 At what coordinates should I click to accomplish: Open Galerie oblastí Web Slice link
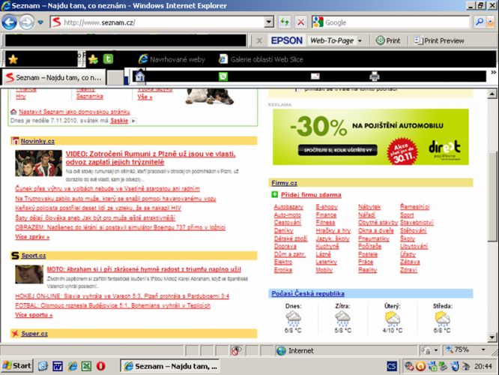pyautogui.click(x=261, y=59)
